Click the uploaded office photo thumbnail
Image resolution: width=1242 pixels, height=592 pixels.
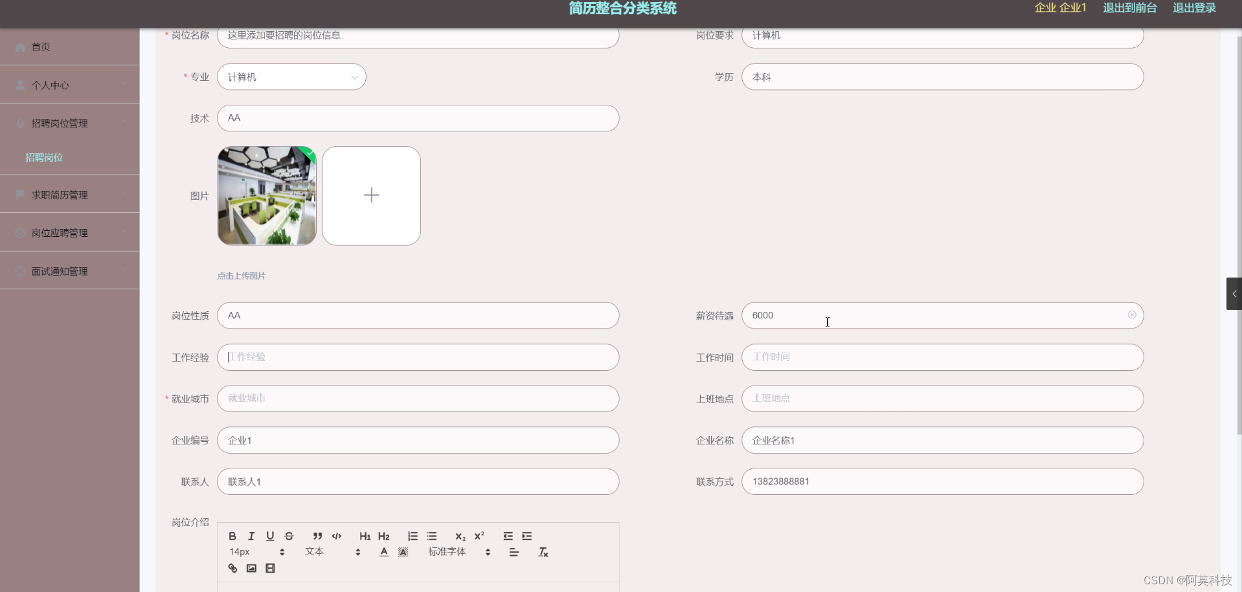coord(266,195)
